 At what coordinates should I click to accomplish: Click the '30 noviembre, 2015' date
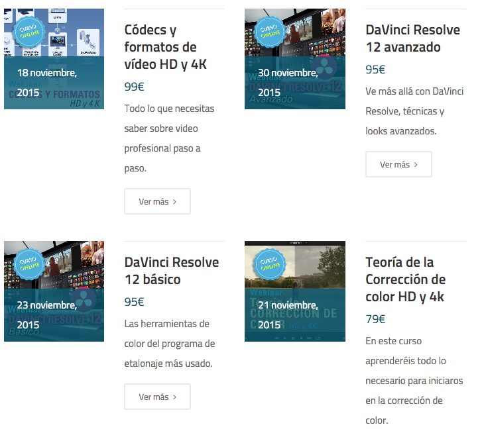tap(288, 83)
